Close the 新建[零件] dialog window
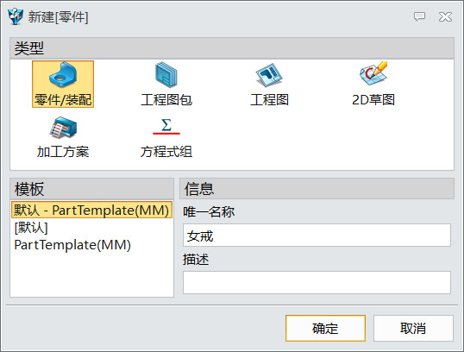464x352 pixels. click(445, 17)
